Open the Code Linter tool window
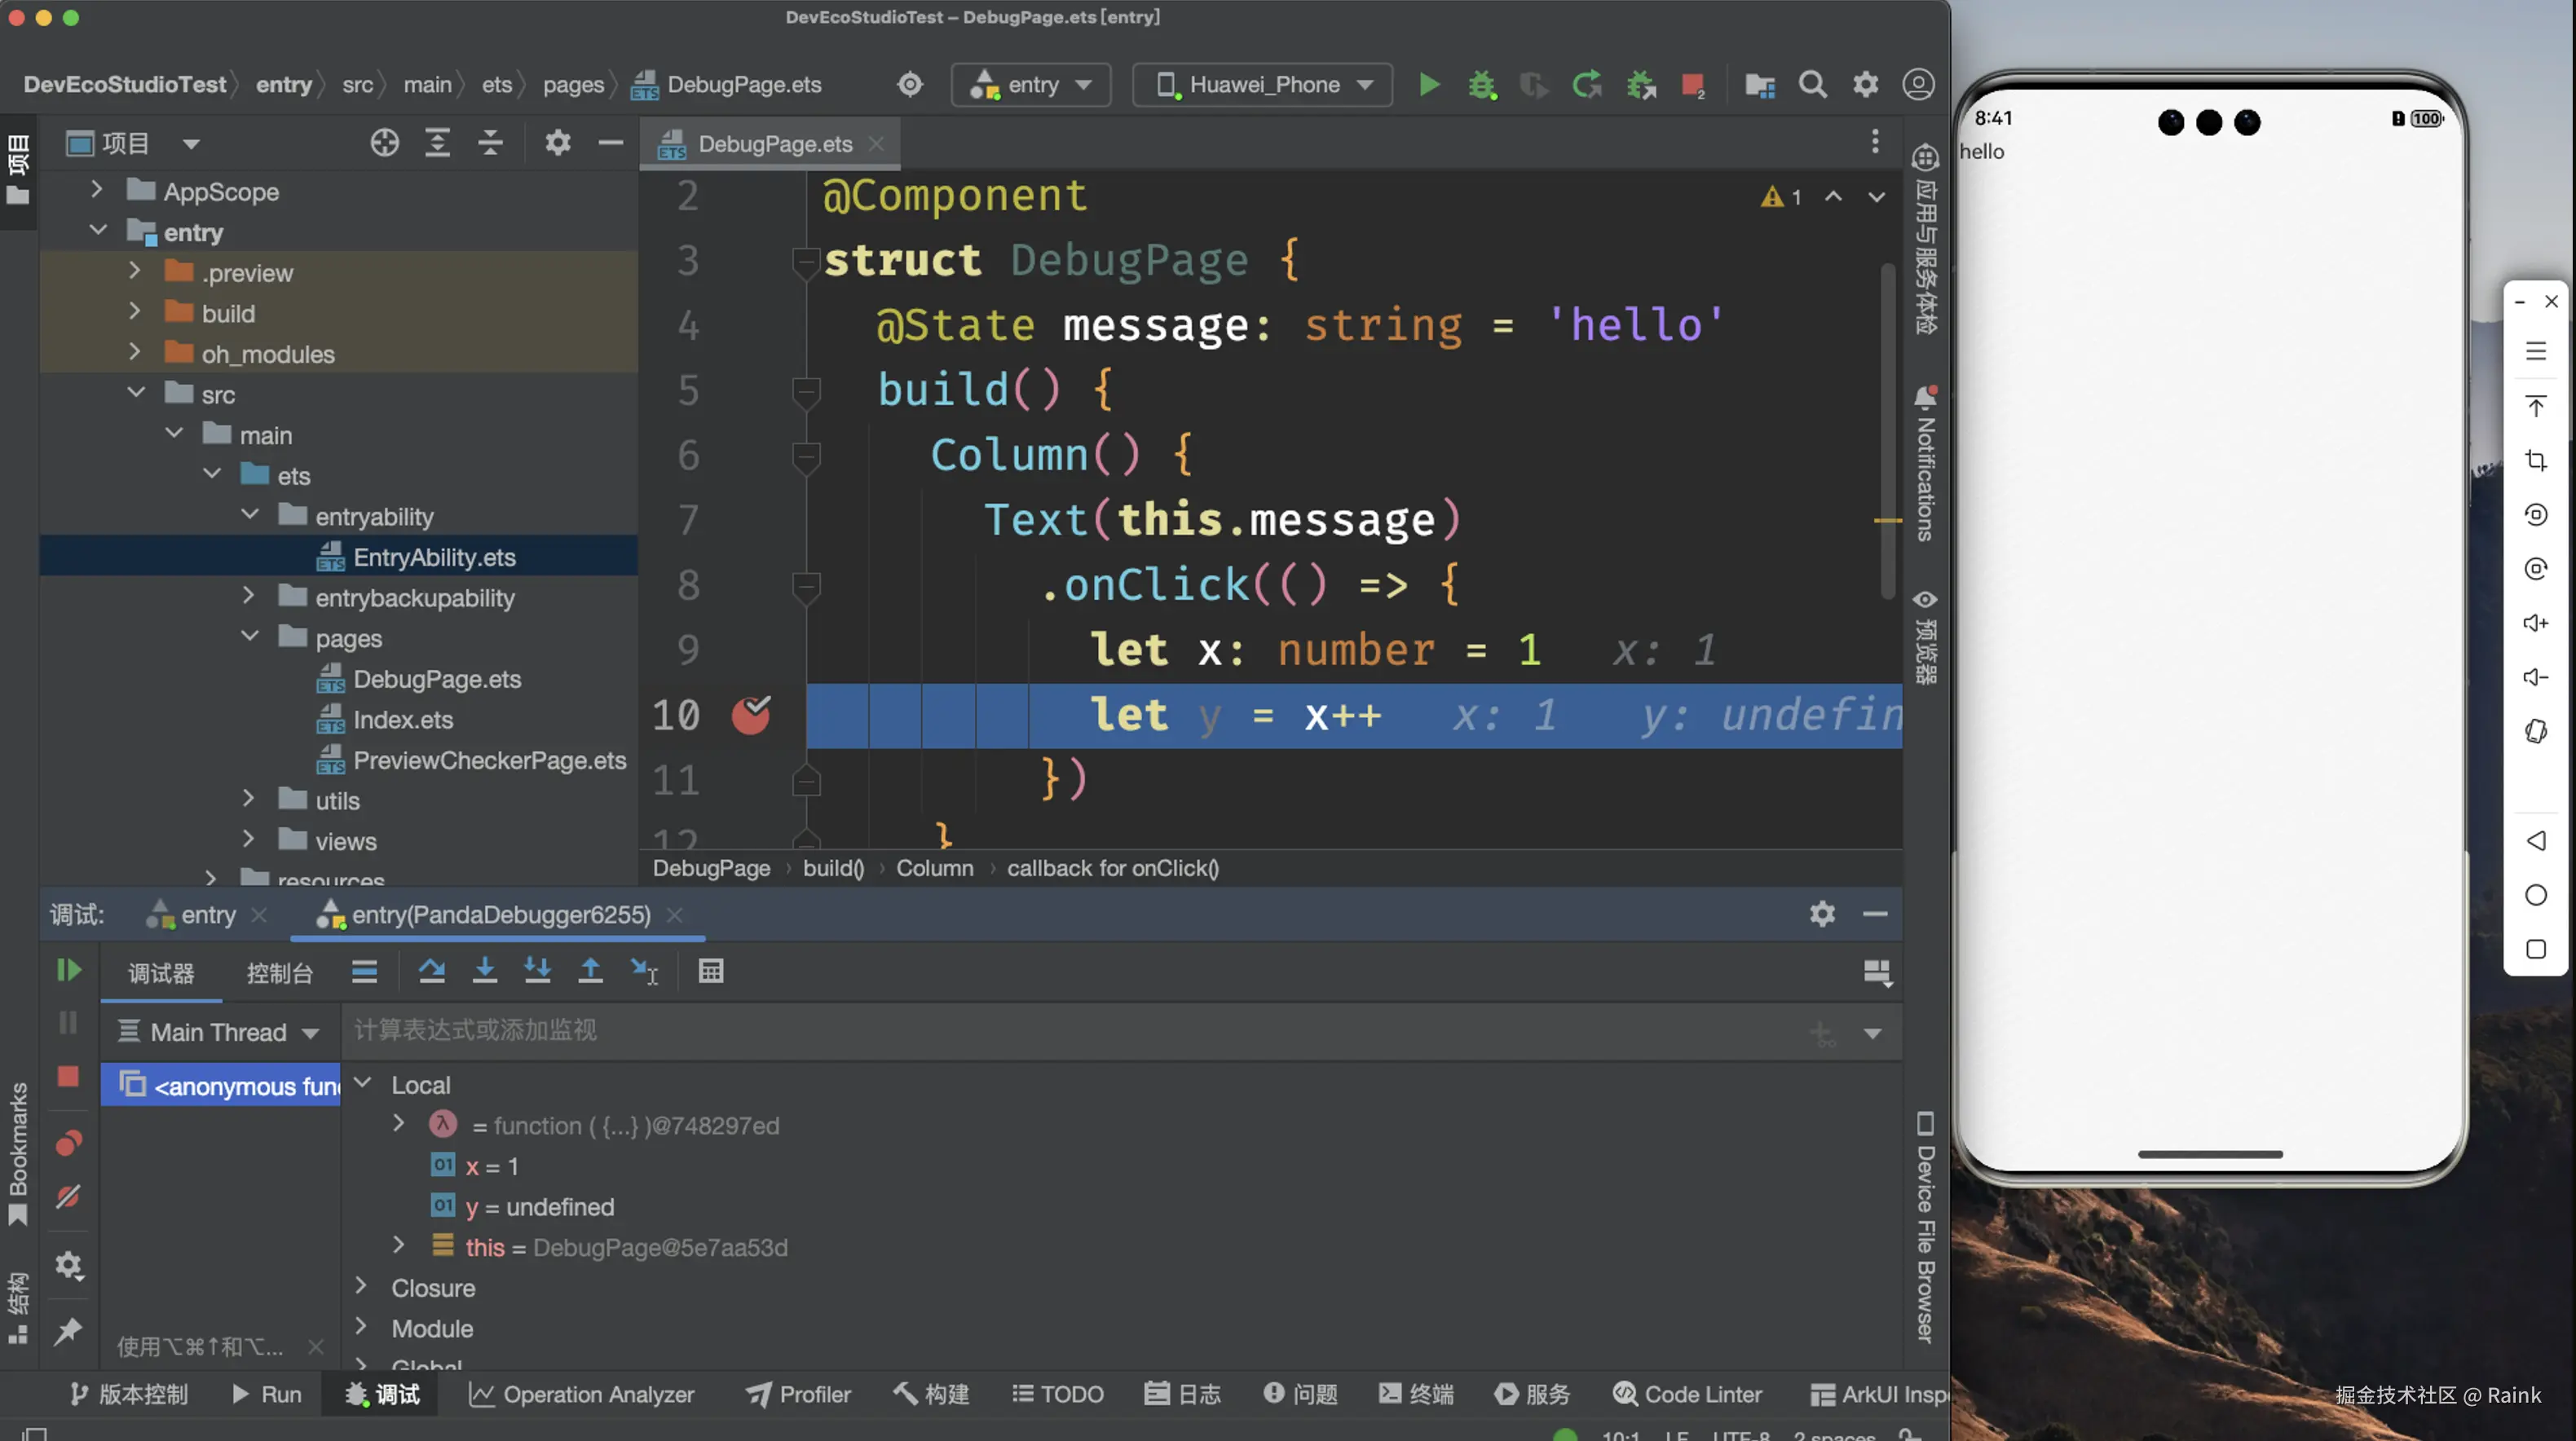2576x1441 pixels. 1687,1394
